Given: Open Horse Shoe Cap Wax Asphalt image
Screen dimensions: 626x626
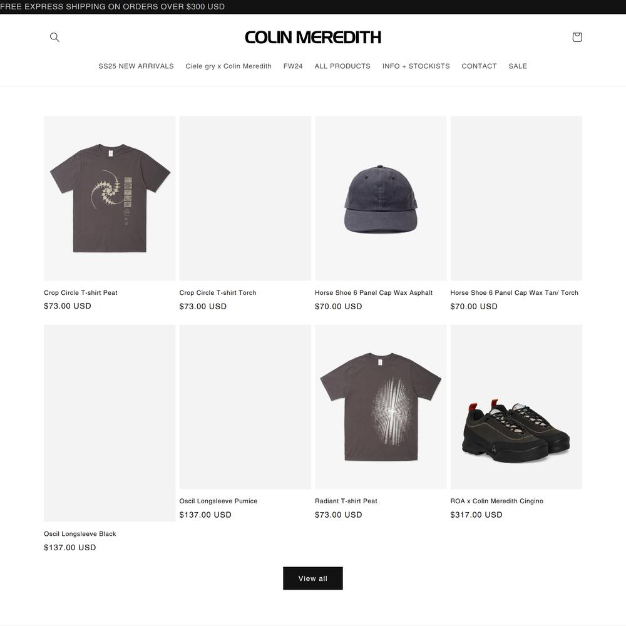Looking at the screenshot, I should point(381,198).
